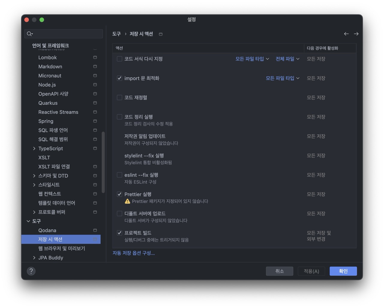
Task: Click the search magnifier icon in sidebar
Action: (29, 34)
